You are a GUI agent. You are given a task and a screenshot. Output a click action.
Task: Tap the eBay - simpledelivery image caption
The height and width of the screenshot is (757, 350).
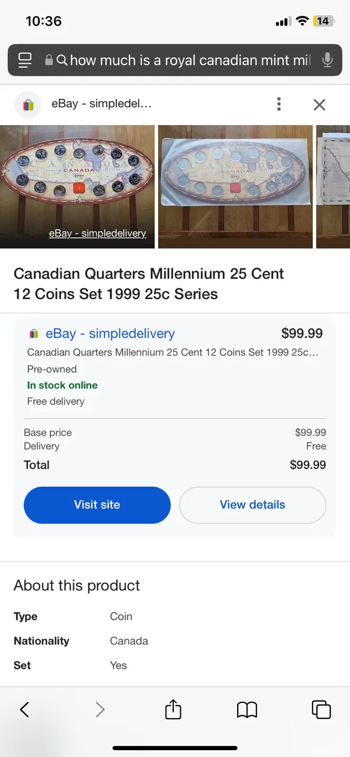click(97, 233)
